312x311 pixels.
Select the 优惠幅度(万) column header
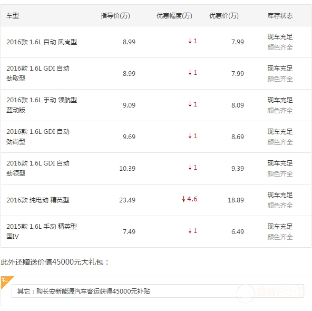174,15
